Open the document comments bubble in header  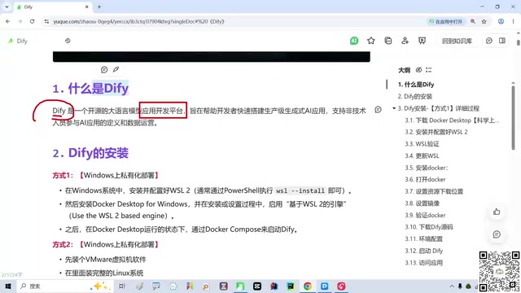point(489,41)
